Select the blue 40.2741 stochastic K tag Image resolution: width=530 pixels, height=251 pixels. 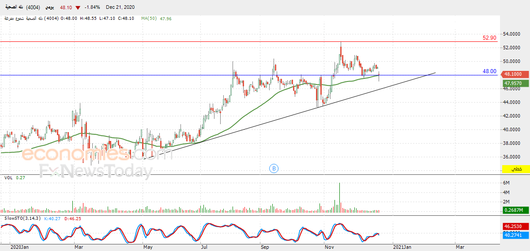[515, 236]
